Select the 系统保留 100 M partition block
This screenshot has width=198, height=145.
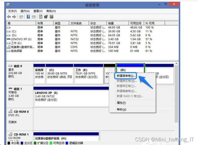coord(39,74)
